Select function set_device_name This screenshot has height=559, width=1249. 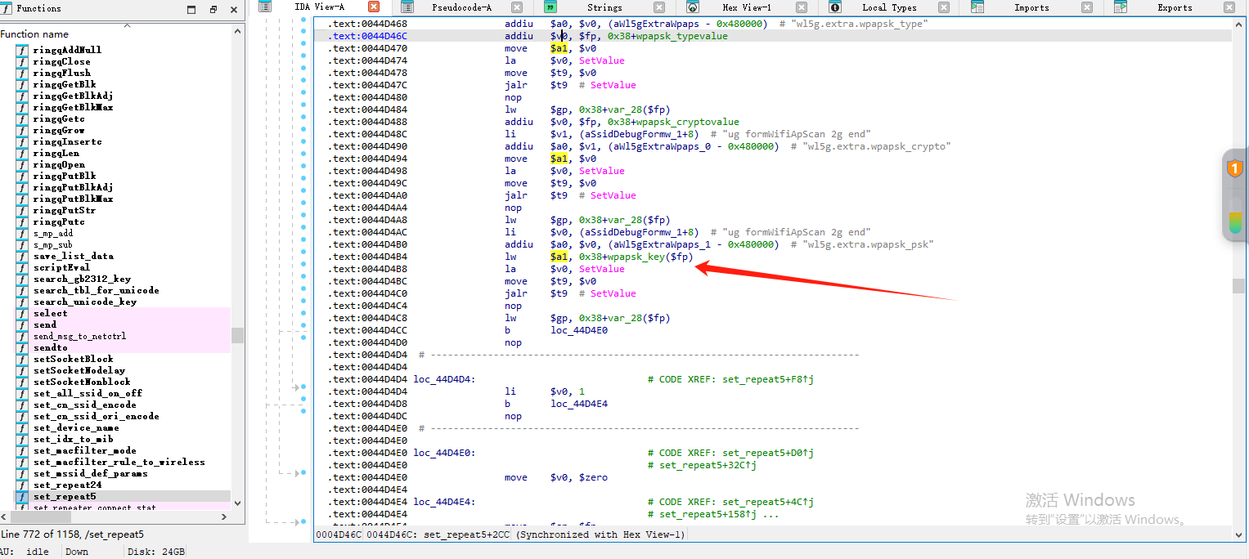(x=76, y=427)
